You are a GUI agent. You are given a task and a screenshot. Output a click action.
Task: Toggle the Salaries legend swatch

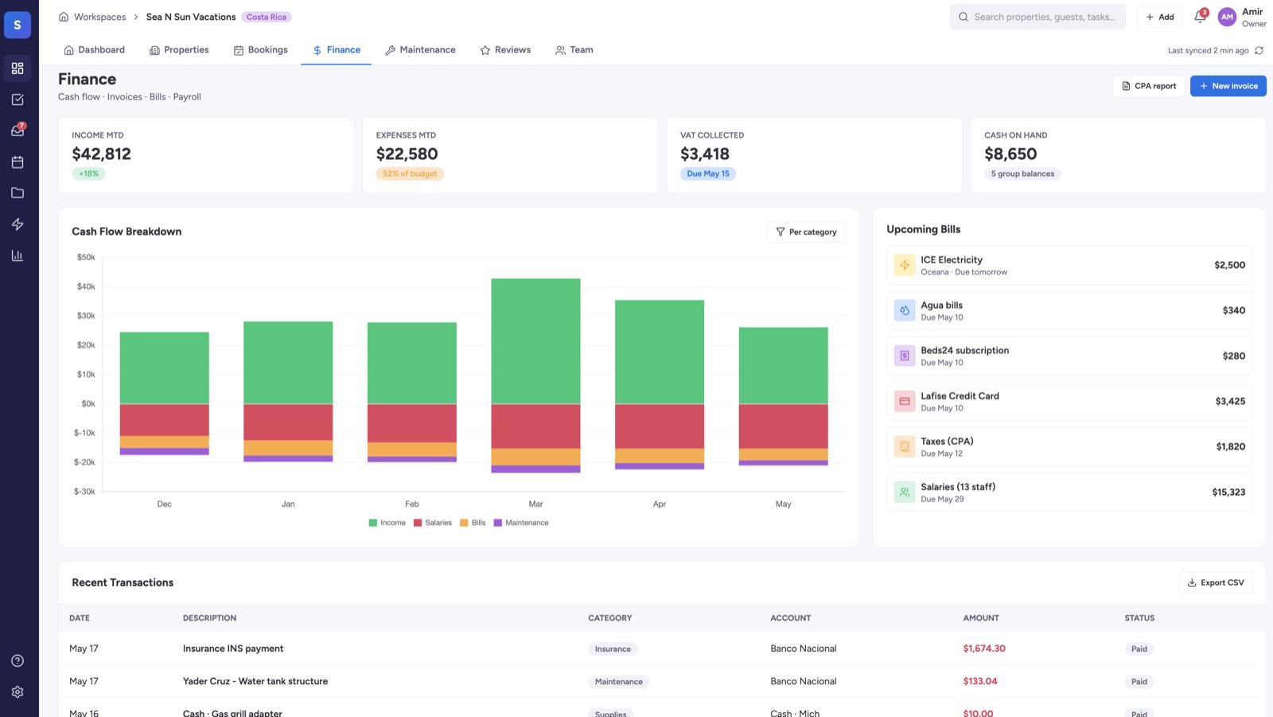tap(418, 523)
